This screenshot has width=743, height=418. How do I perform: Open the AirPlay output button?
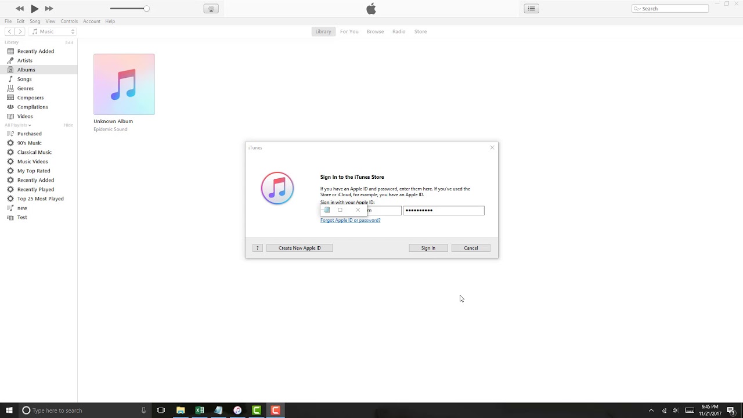[211, 9]
